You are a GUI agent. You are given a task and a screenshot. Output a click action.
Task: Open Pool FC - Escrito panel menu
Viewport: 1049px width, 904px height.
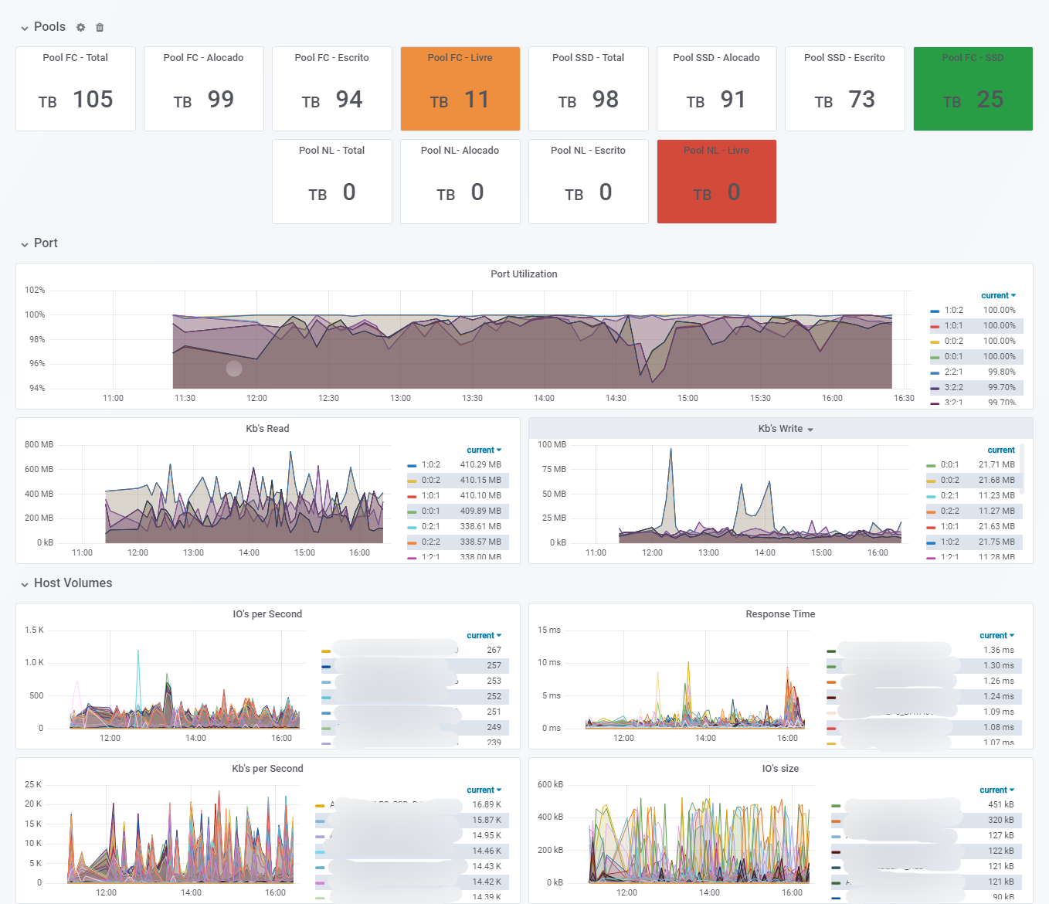[331, 58]
